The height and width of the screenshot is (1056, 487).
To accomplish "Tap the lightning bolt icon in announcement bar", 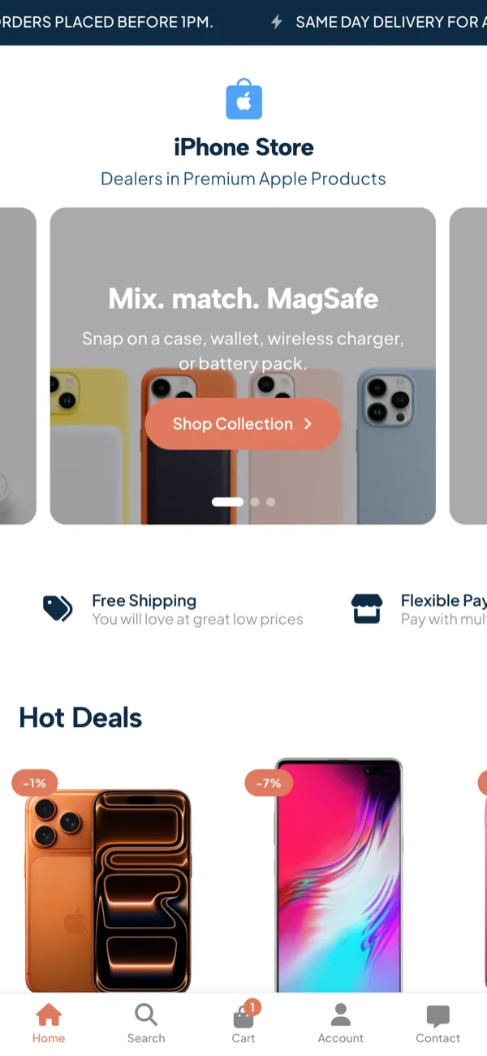I will [277, 22].
